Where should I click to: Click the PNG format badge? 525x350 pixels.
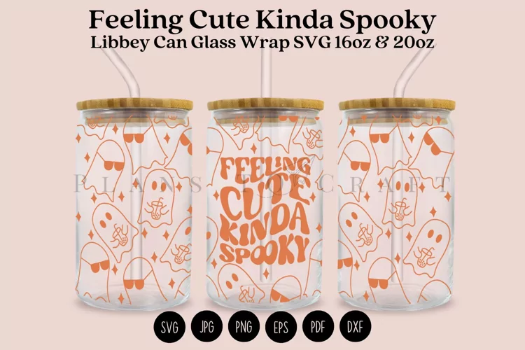244,327
